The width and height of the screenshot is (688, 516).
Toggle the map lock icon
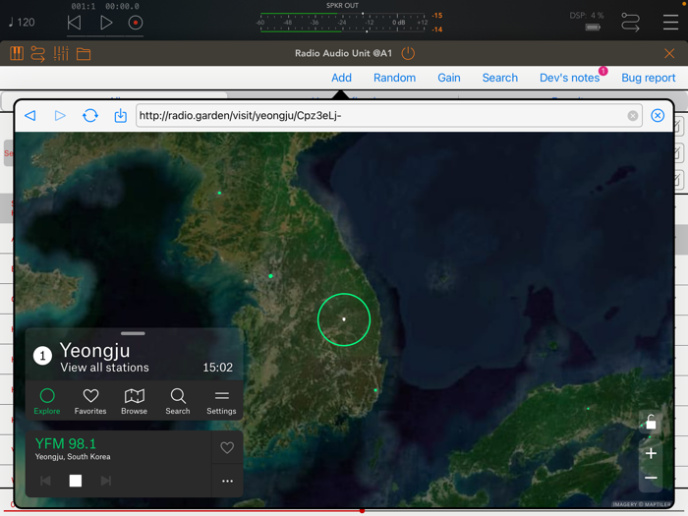tap(651, 422)
